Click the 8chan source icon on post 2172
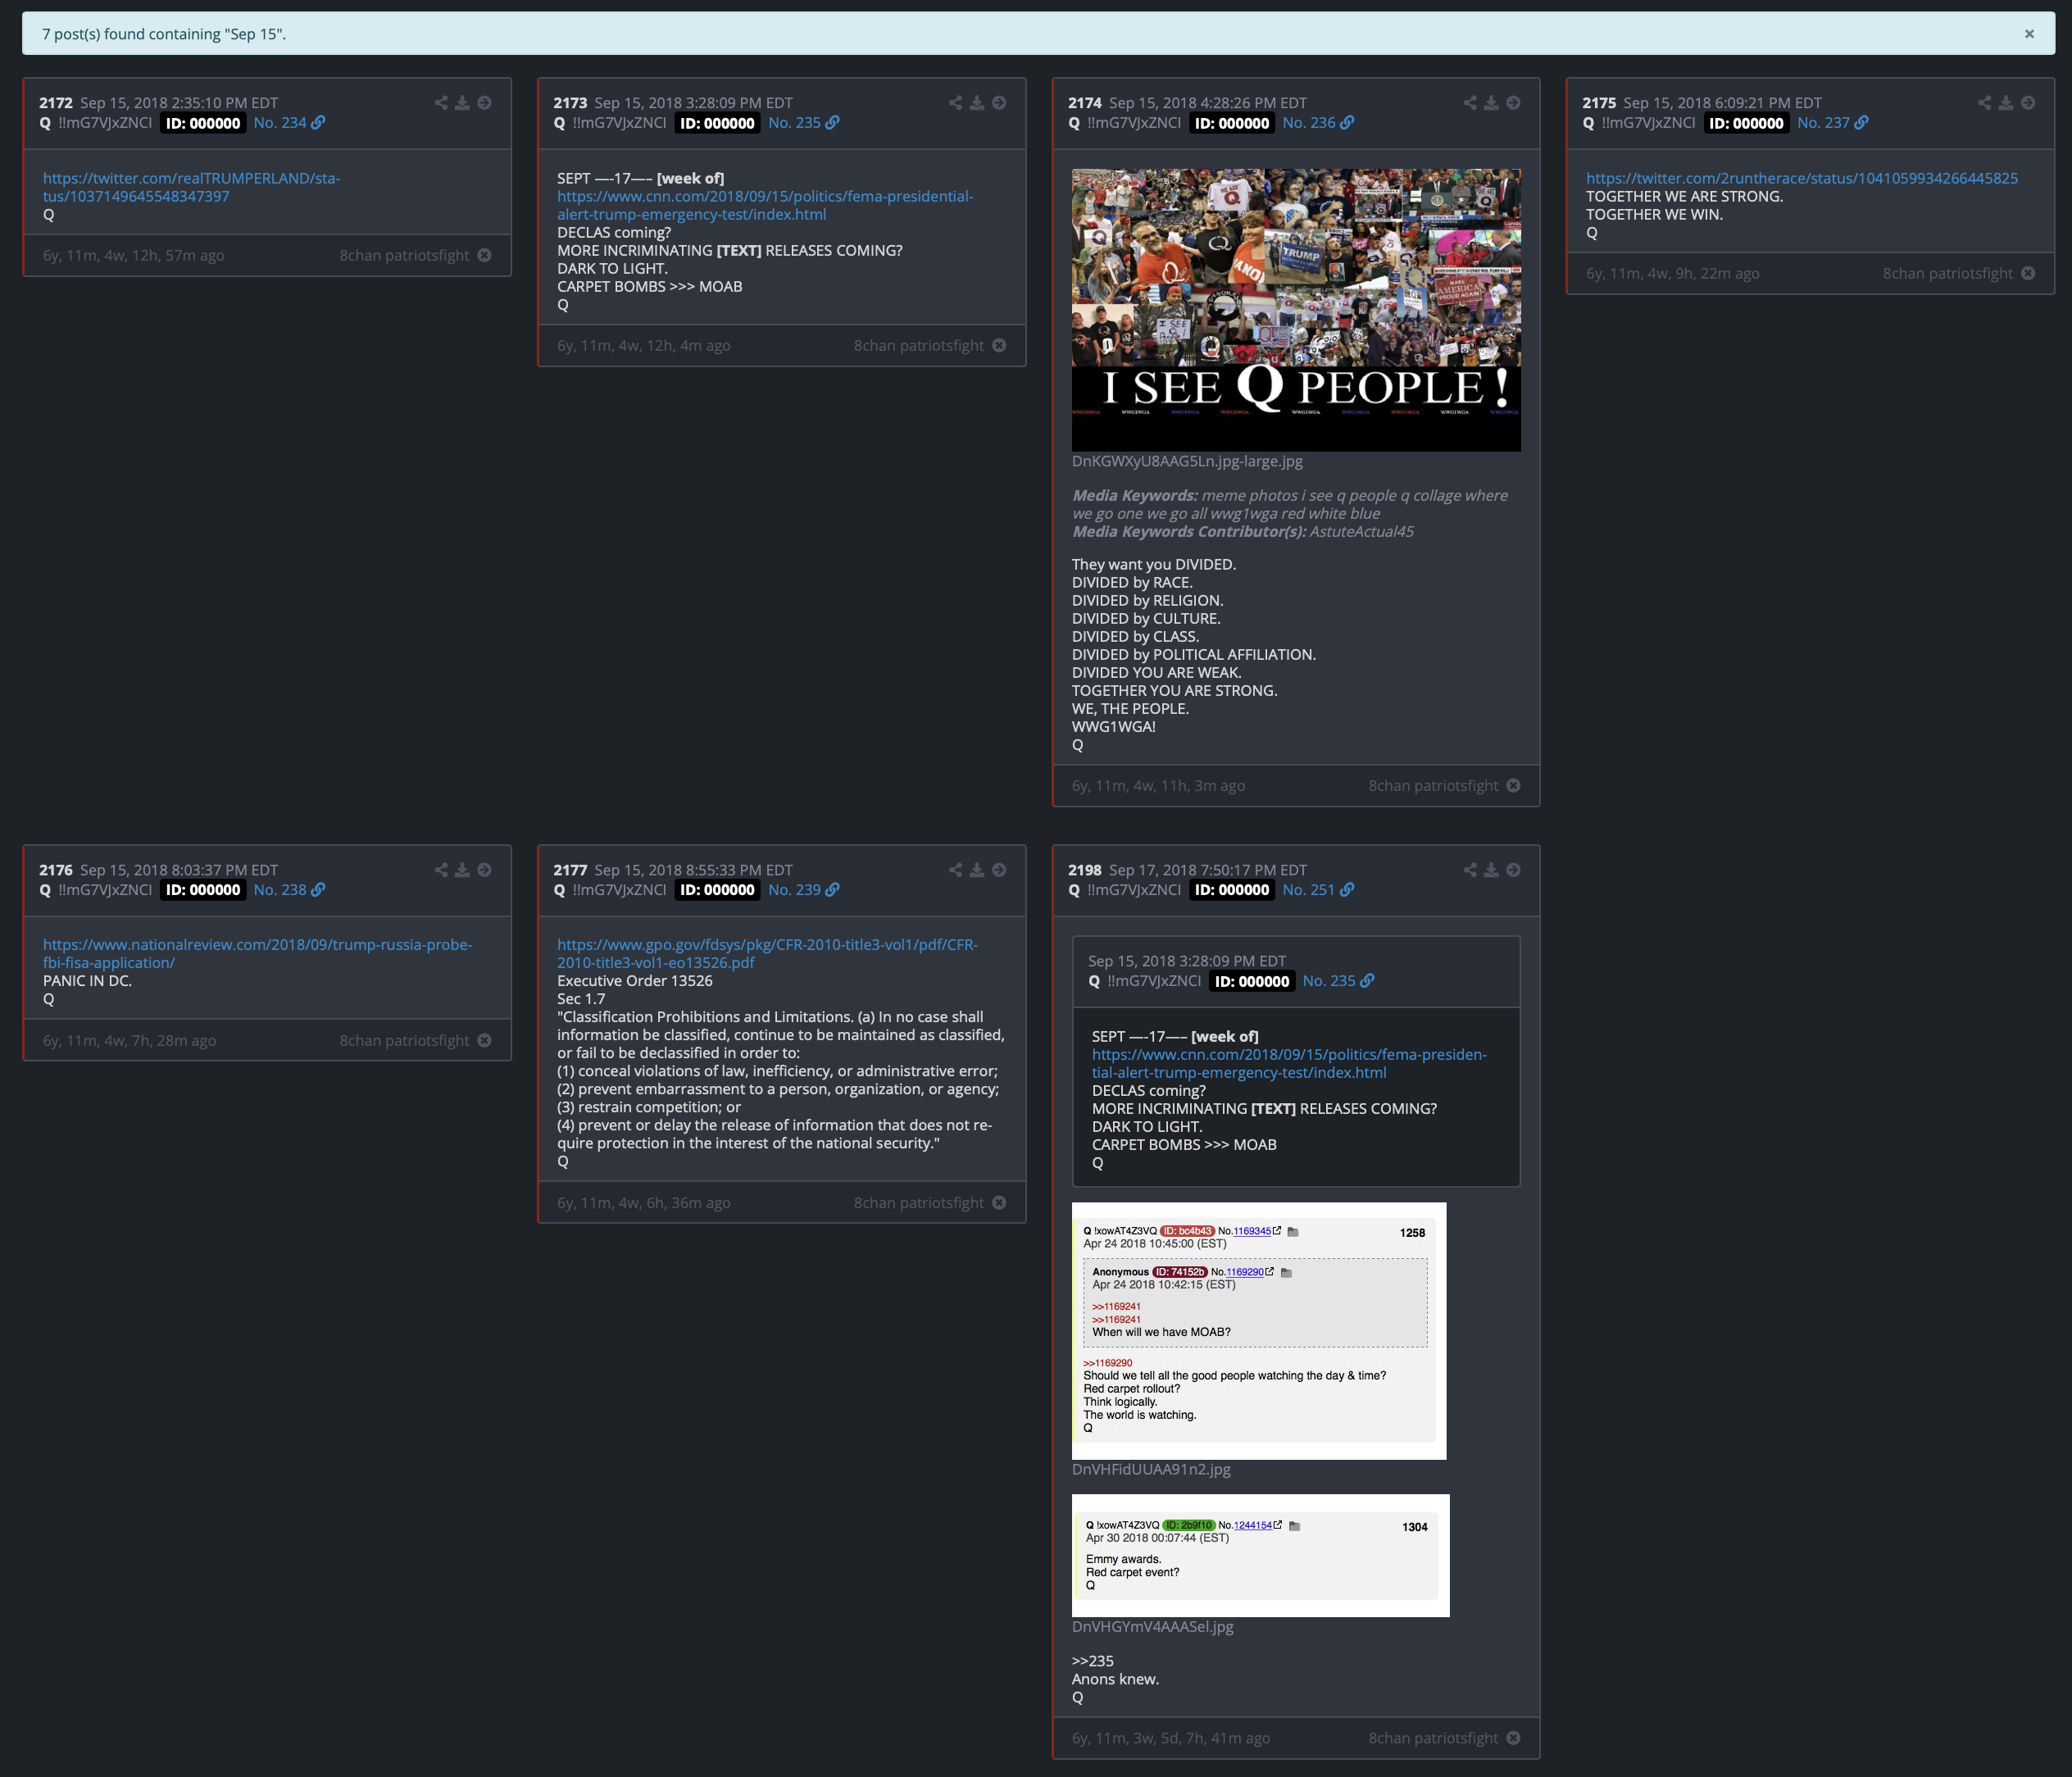The image size is (2072, 1777). pyautogui.click(x=484, y=255)
